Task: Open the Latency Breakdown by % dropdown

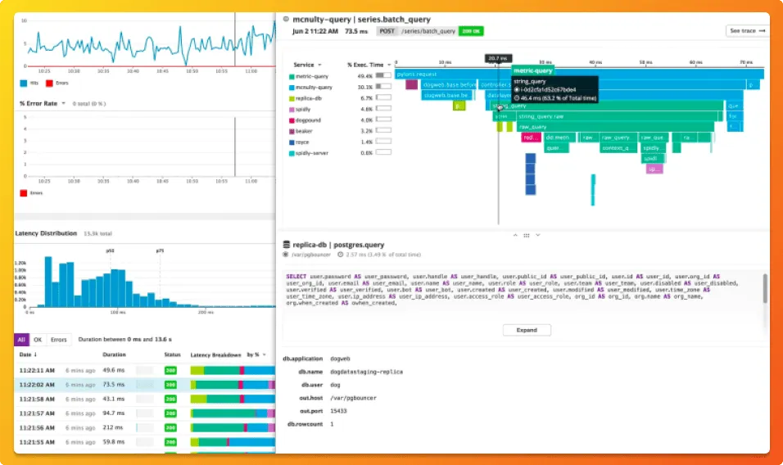Action: point(265,354)
